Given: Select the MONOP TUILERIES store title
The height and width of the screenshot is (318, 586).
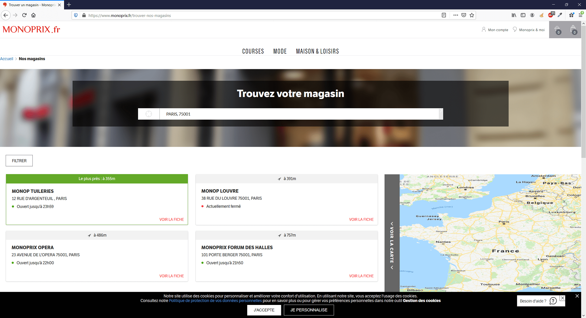Looking at the screenshot, I should click(x=33, y=191).
